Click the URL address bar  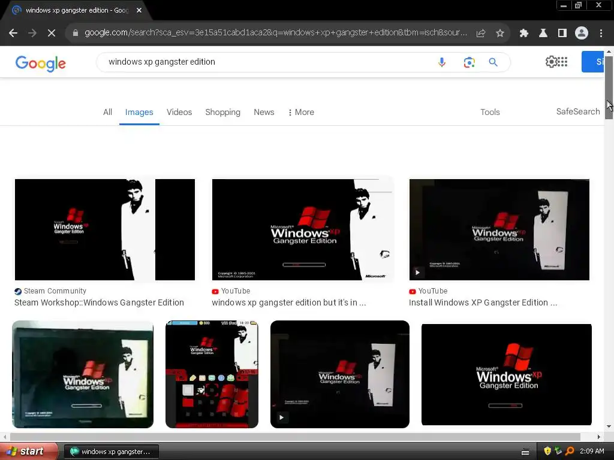point(276,33)
